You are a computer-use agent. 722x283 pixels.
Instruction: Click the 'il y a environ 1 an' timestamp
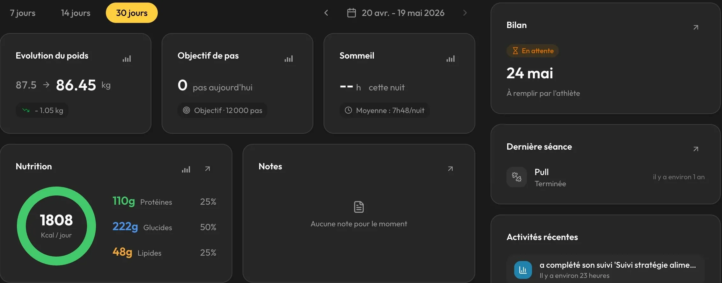(679, 177)
